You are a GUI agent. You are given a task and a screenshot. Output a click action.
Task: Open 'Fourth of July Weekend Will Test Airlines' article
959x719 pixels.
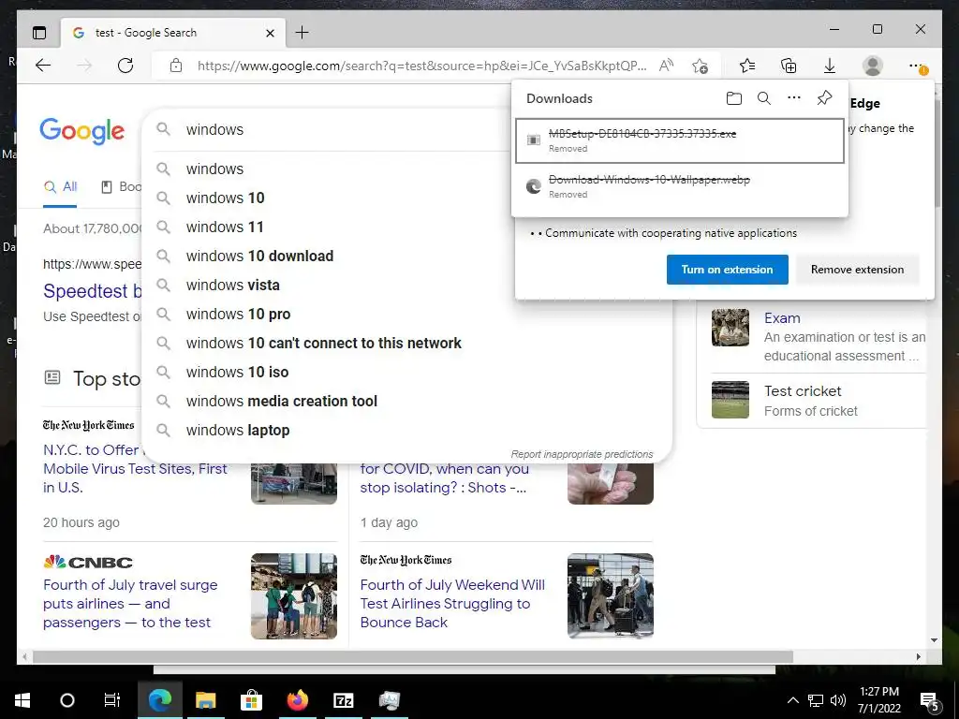click(452, 604)
